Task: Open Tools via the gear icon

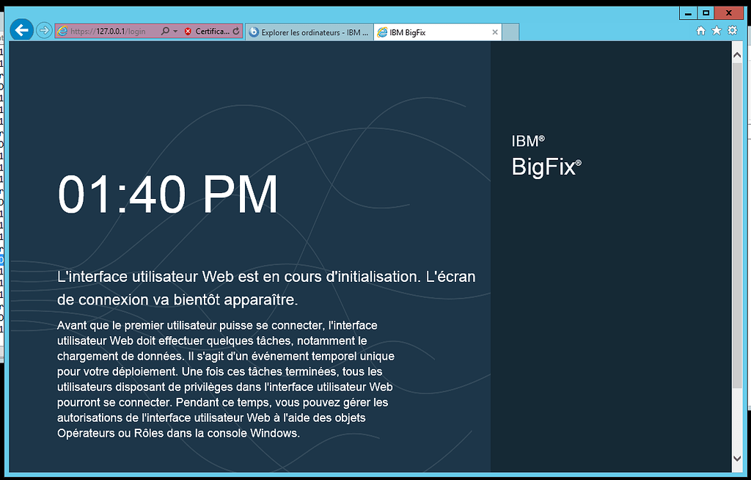Action: [732, 30]
